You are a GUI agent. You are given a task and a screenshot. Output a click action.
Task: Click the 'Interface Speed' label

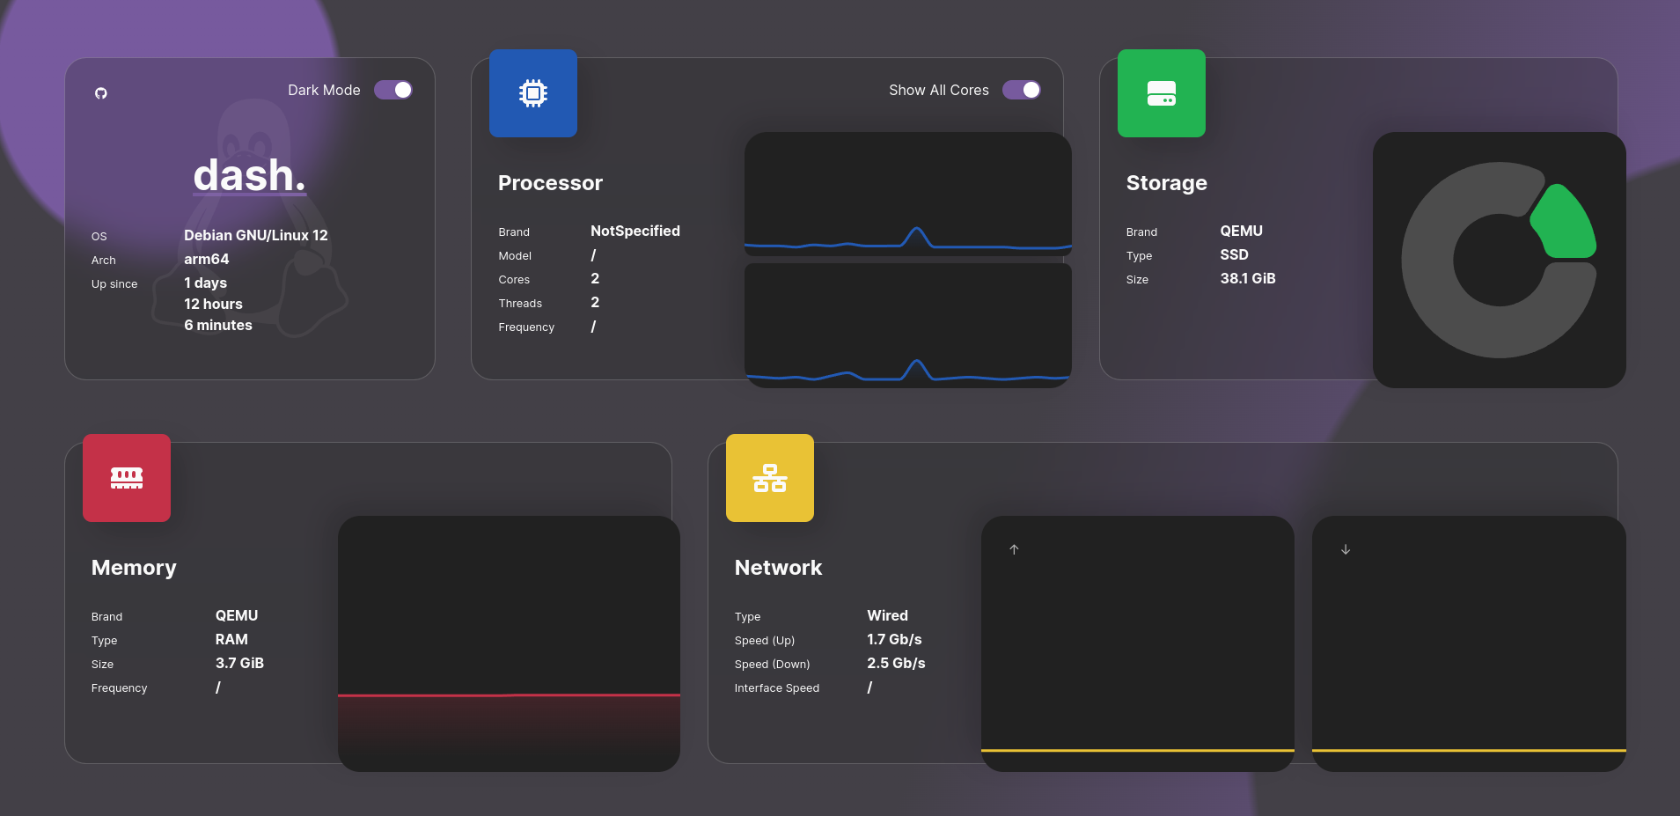777,688
